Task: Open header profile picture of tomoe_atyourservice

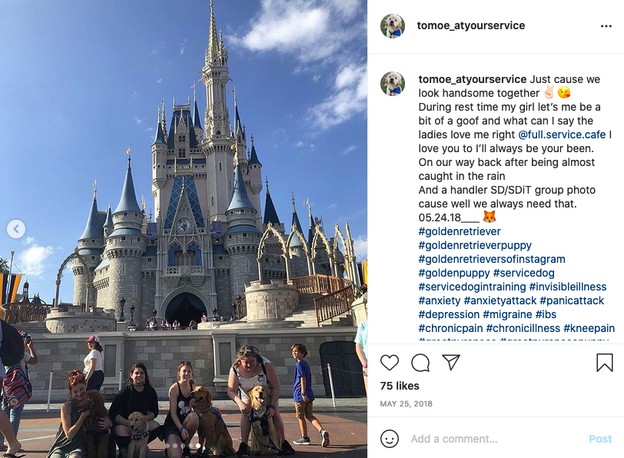Action: [393, 26]
